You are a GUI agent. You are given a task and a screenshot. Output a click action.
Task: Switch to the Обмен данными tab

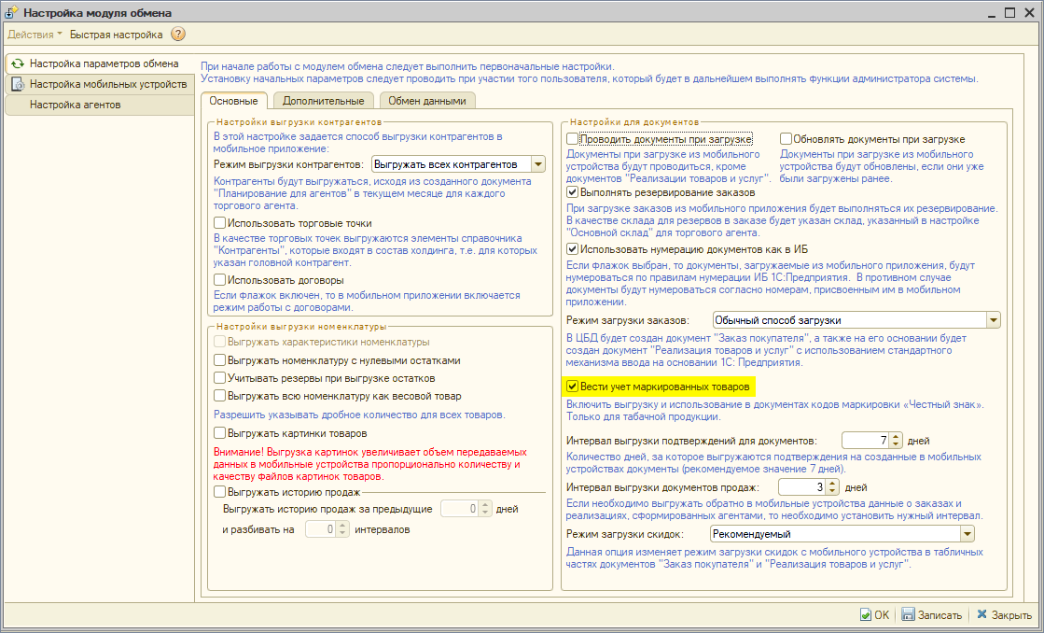pos(426,101)
